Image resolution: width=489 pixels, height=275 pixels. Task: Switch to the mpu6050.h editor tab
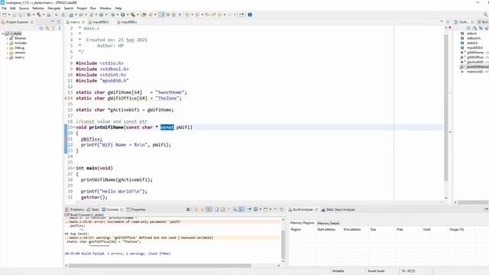[100, 22]
